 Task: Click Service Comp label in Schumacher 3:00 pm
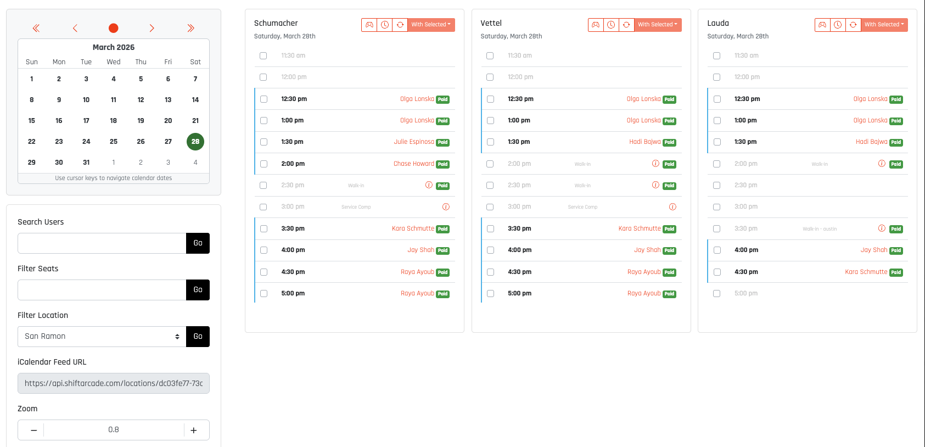pos(356,207)
